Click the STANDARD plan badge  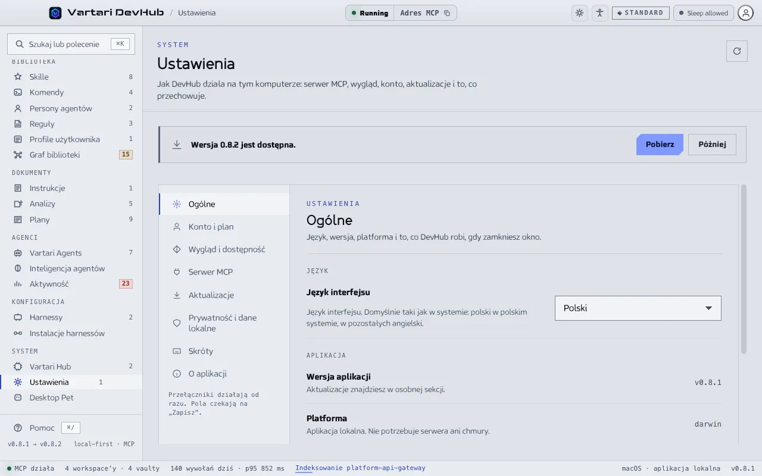coord(640,12)
